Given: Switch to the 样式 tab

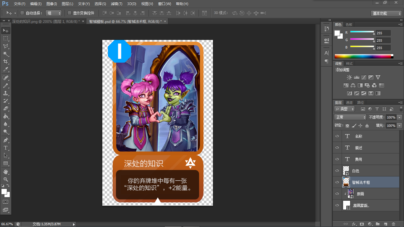Looking at the screenshot, I should 349,64.
